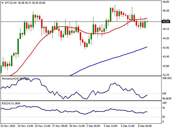
Task: Select the WTI.fs,H4 symbol title text
Action: (10, 3)
